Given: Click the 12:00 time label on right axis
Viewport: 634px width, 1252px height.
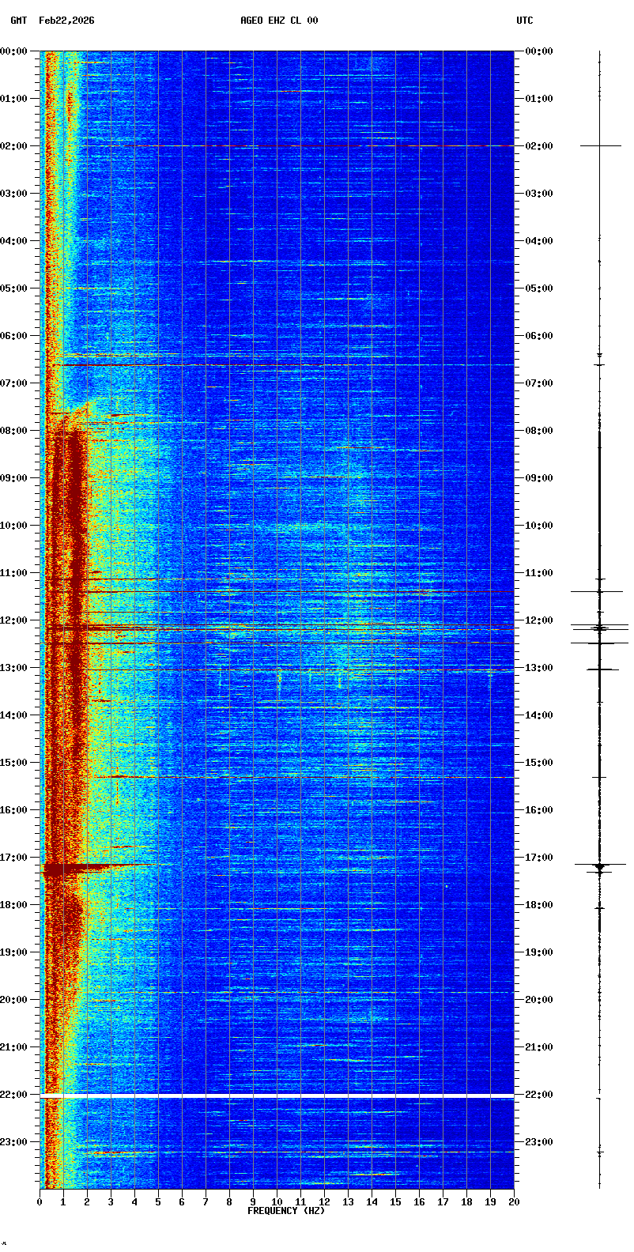Looking at the screenshot, I should (538, 620).
